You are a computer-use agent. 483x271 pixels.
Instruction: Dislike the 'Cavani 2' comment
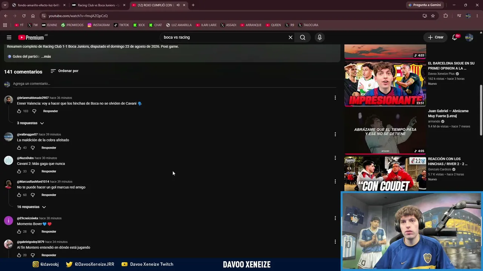click(32, 171)
